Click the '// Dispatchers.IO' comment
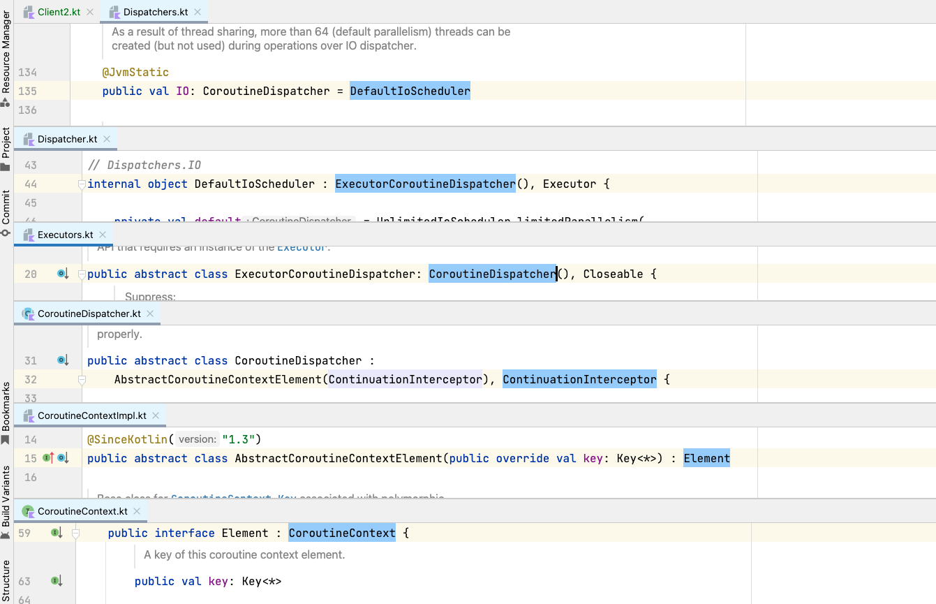 pos(144,165)
